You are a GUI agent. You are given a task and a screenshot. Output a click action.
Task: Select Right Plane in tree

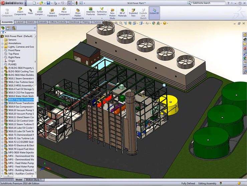pyautogui.click(x=14, y=57)
